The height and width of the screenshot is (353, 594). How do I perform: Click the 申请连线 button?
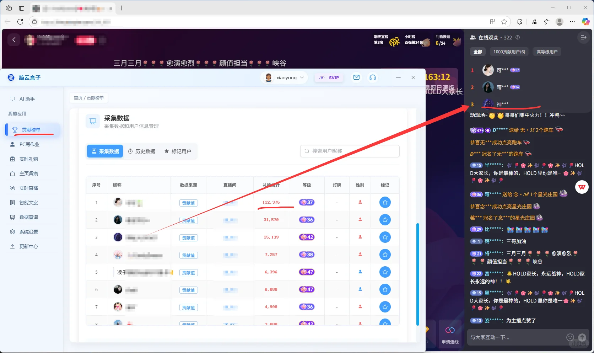(x=450, y=334)
